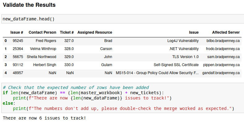Click the NaN in Contact Person column
This screenshot has height=122, width=244.
52,73
